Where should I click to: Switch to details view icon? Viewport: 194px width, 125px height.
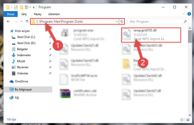click(x=183, y=120)
